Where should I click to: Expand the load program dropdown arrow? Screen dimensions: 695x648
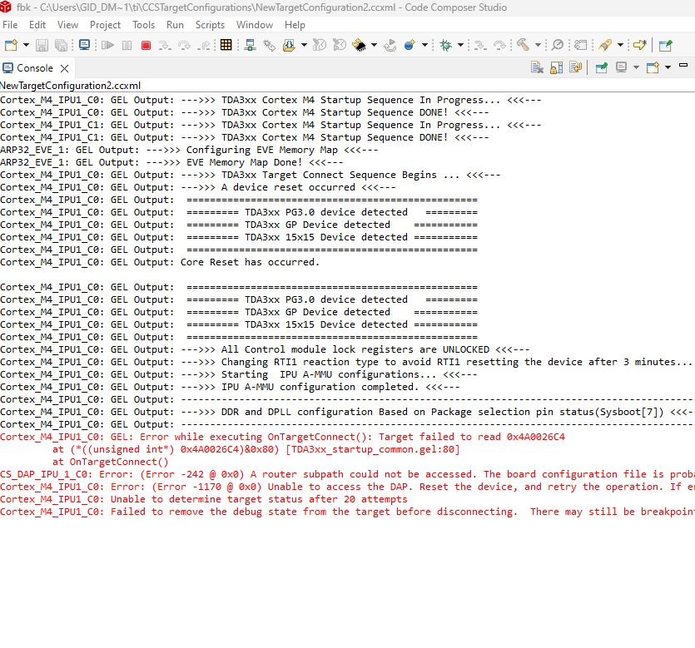[304, 45]
